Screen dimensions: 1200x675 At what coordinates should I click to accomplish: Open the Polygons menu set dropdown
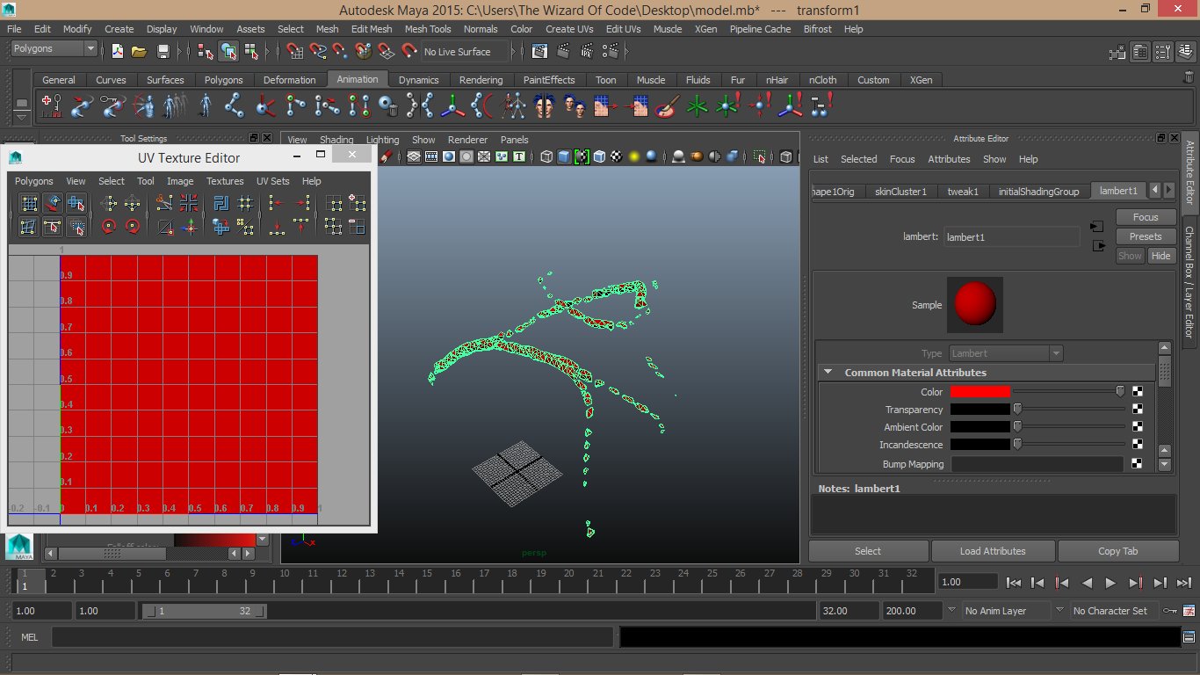[54, 49]
